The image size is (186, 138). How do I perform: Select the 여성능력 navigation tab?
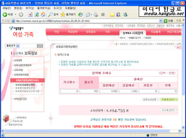[x=73, y=32]
